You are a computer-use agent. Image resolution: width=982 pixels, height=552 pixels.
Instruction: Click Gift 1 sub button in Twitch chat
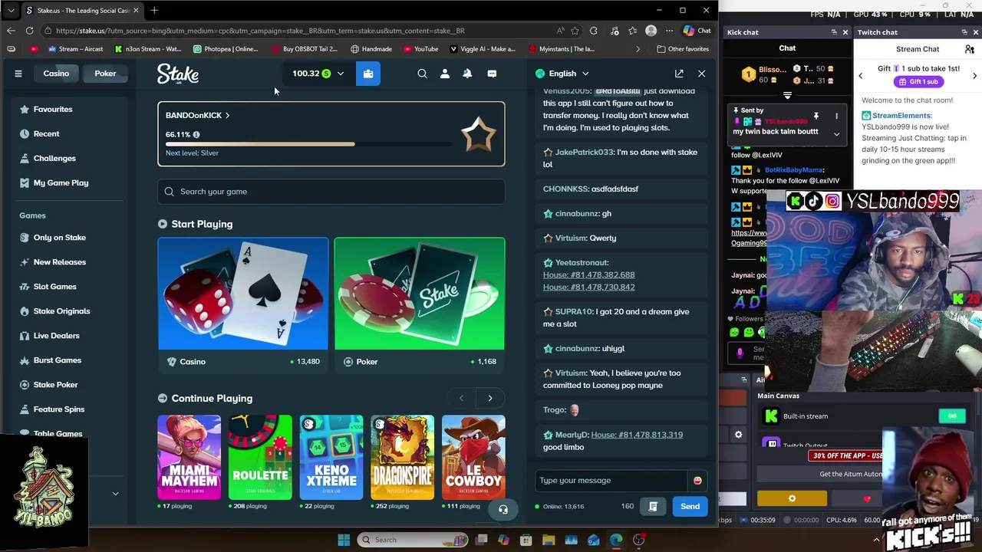pos(918,82)
